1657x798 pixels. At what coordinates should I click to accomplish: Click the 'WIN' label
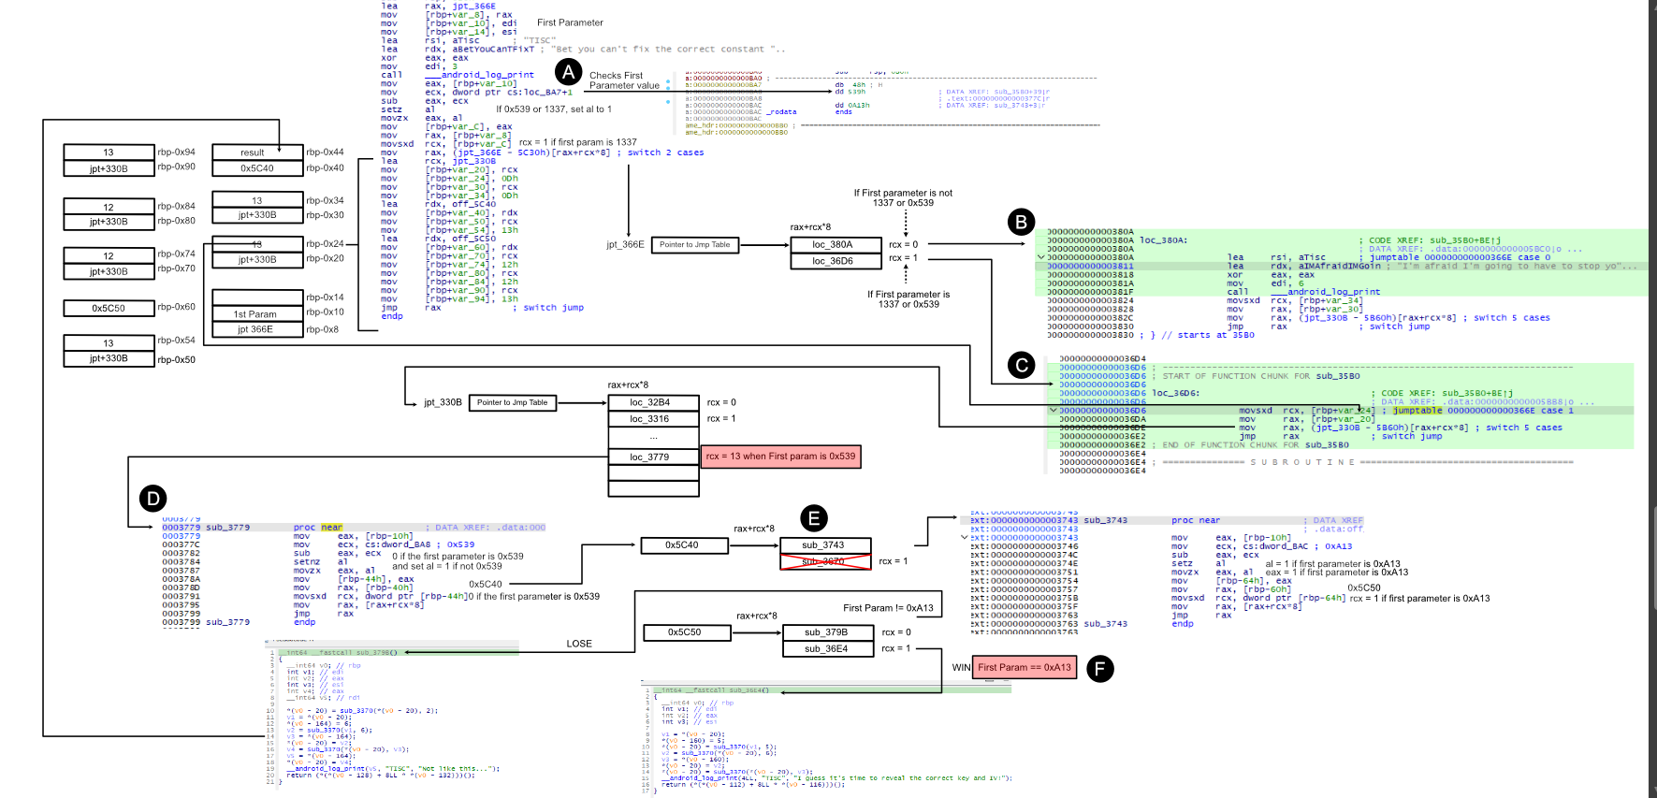click(x=961, y=667)
